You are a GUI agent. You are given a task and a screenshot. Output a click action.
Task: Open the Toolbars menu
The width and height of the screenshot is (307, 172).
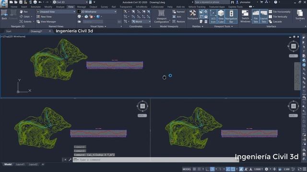click(x=300, y=15)
